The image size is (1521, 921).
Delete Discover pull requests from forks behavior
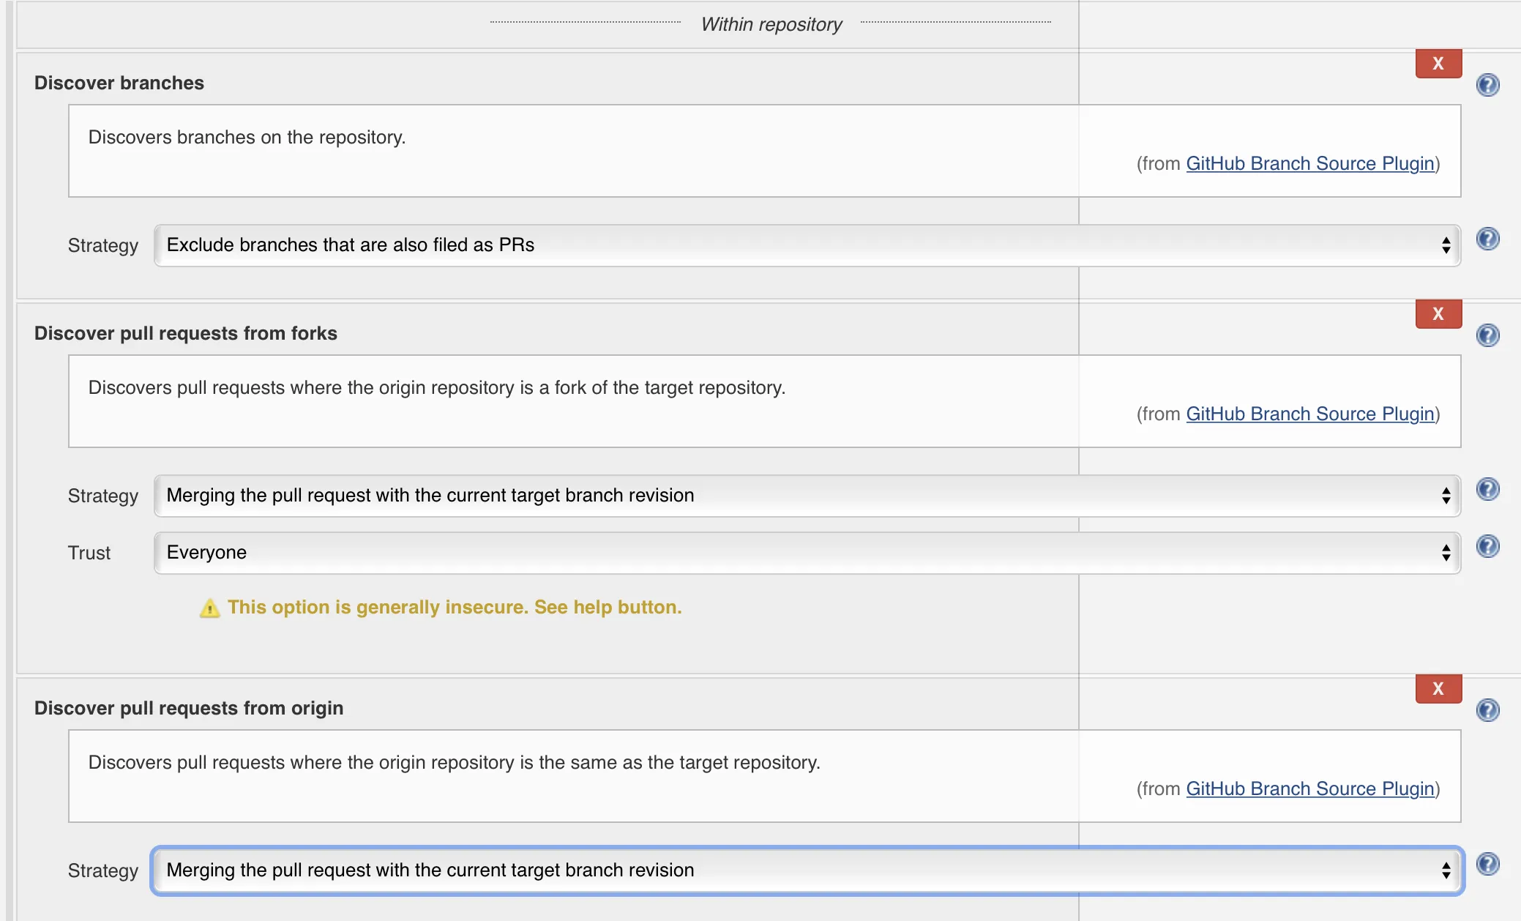[x=1438, y=314]
